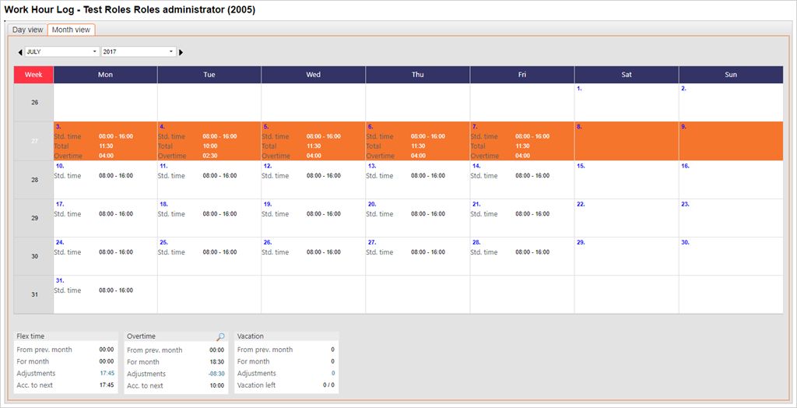The height and width of the screenshot is (408, 797).
Task: Open day 7 in highlighted week
Action: click(x=474, y=126)
